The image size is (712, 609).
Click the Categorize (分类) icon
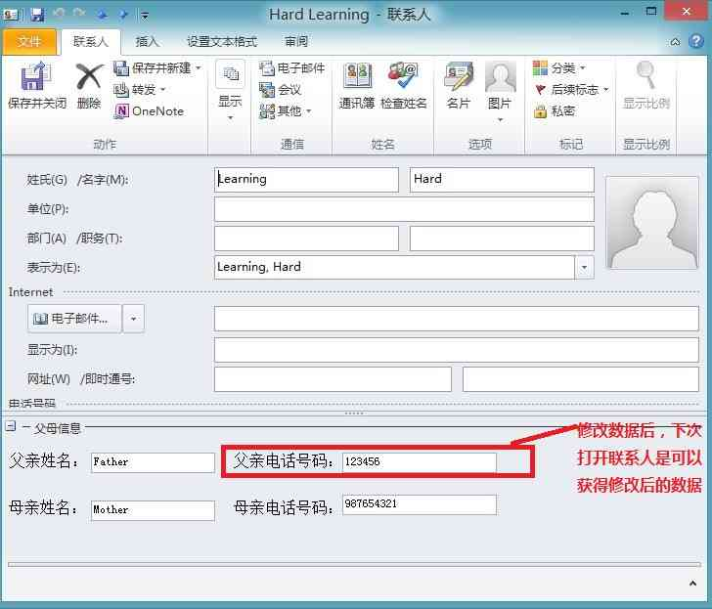pos(540,68)
